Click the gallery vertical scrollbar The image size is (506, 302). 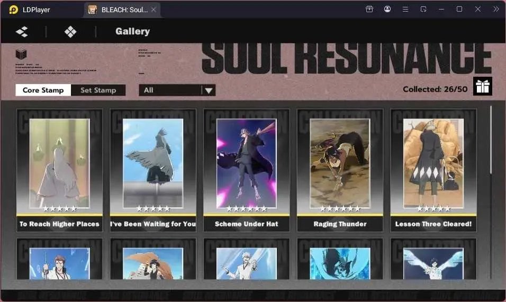click(491, 140)
